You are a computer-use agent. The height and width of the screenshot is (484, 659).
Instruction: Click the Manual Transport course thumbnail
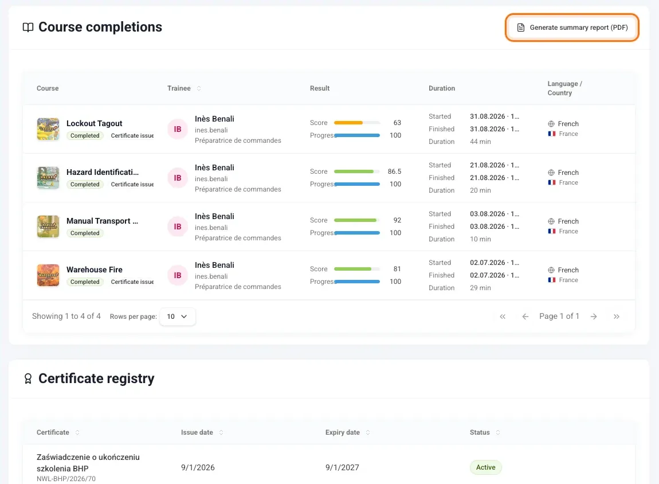[x=48, y=227]
